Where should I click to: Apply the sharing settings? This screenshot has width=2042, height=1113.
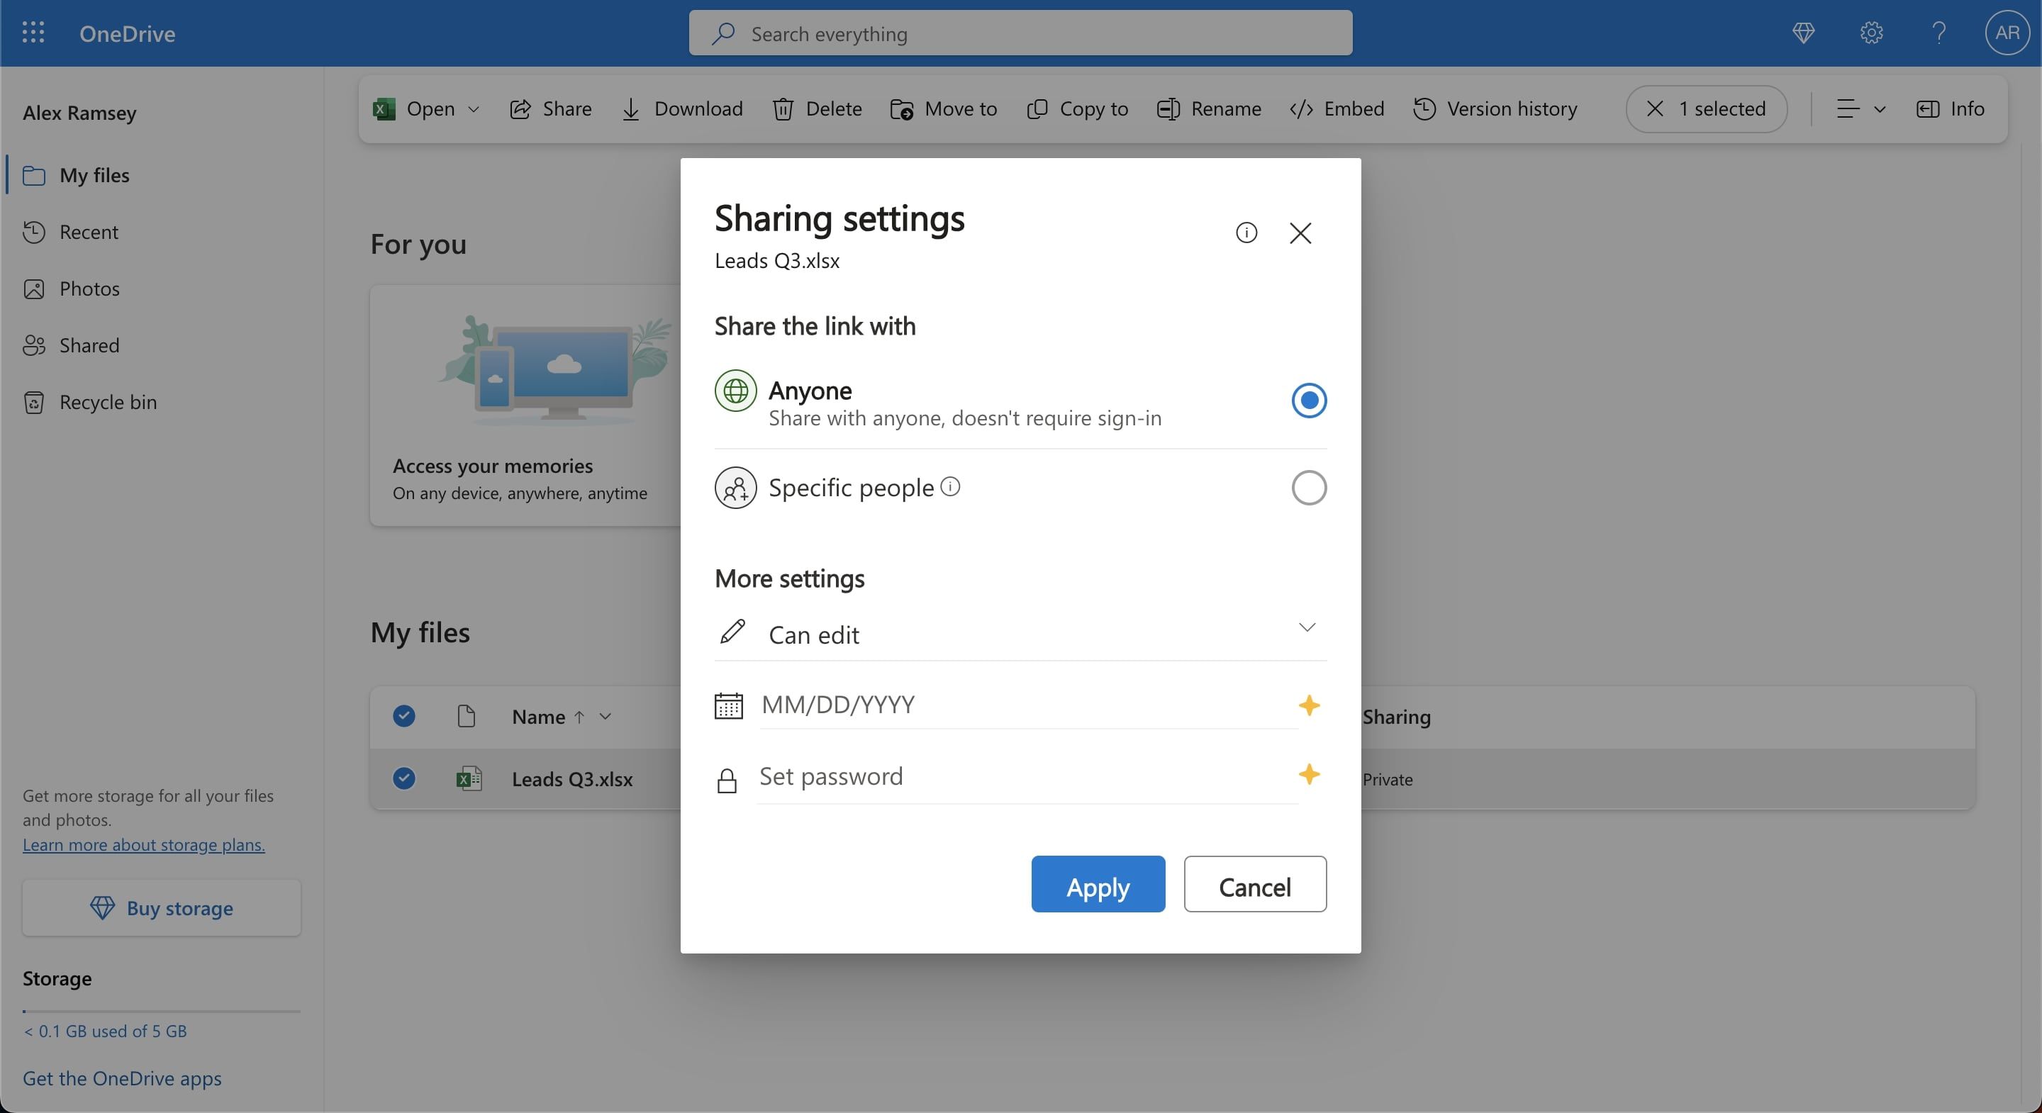(1098, 884)
